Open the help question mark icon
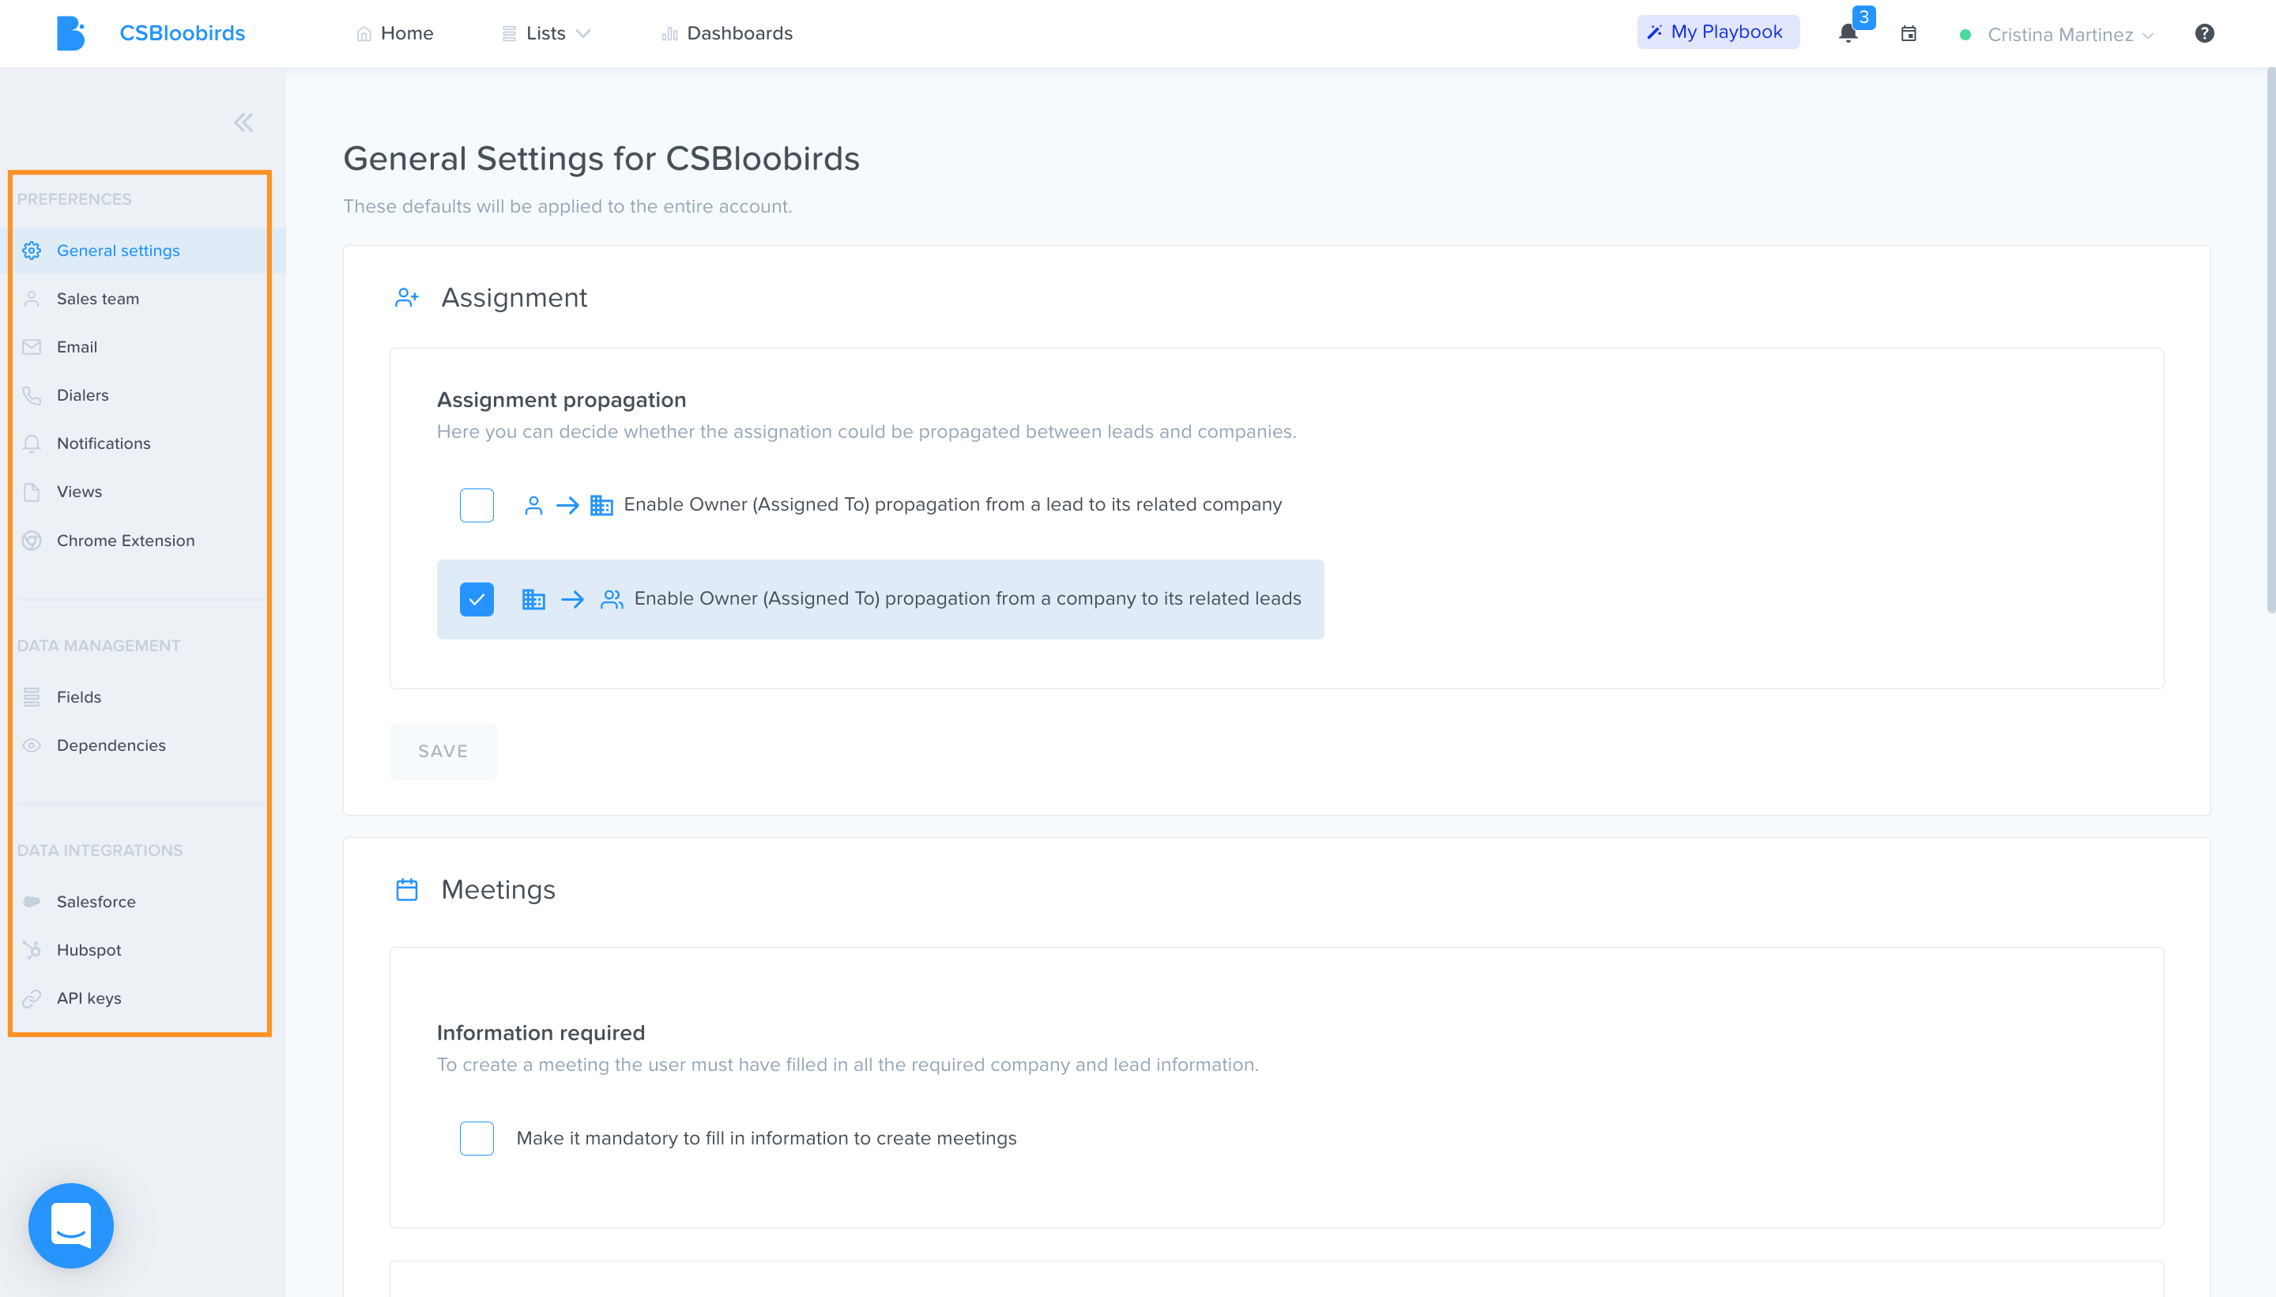Image resolution: width=2276 pixels, height=1297 pixels. coord(2204,34)
